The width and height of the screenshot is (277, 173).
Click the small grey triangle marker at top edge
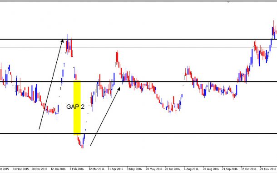click(228, 2)
